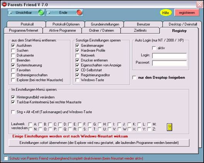
Task: Check hide drive C: checkbox
Action: [50, 124]
